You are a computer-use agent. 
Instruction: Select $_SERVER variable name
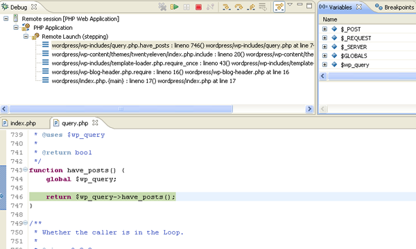[354, 47]
